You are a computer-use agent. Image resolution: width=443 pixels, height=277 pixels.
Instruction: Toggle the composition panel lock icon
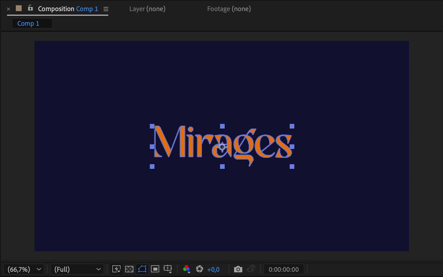(x=30, y=8)
